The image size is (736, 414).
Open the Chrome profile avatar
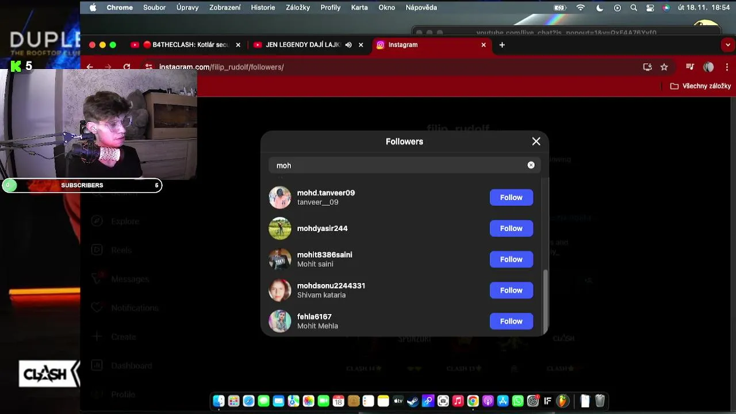[x=708, y=67]
